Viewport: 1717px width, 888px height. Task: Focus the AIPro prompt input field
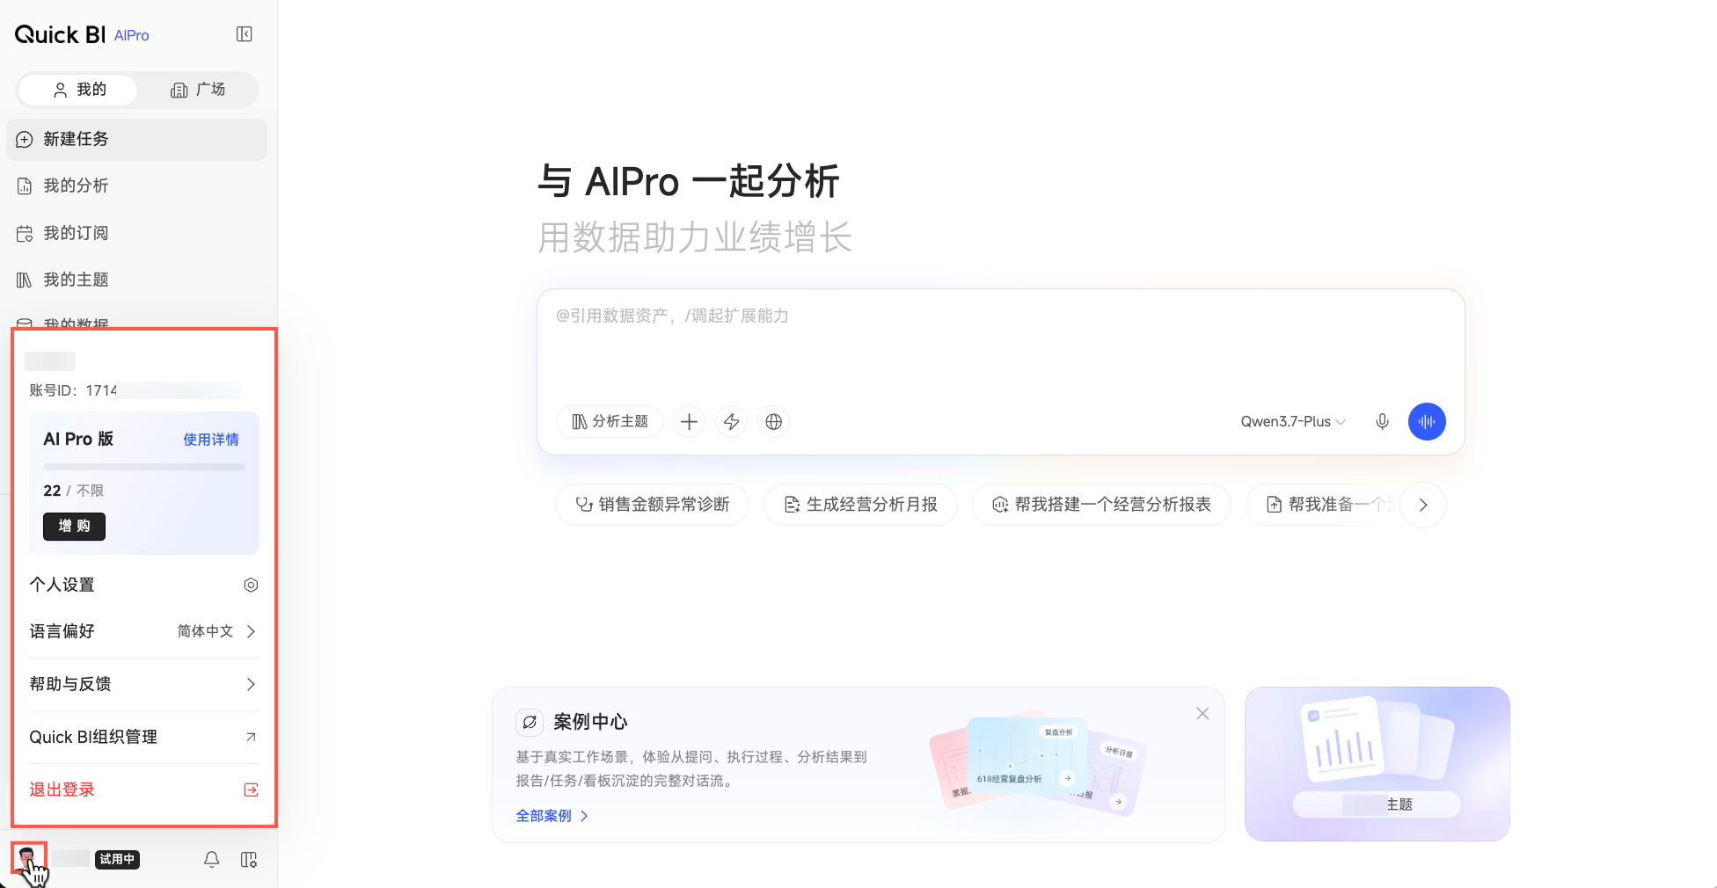coord(1000,343)
